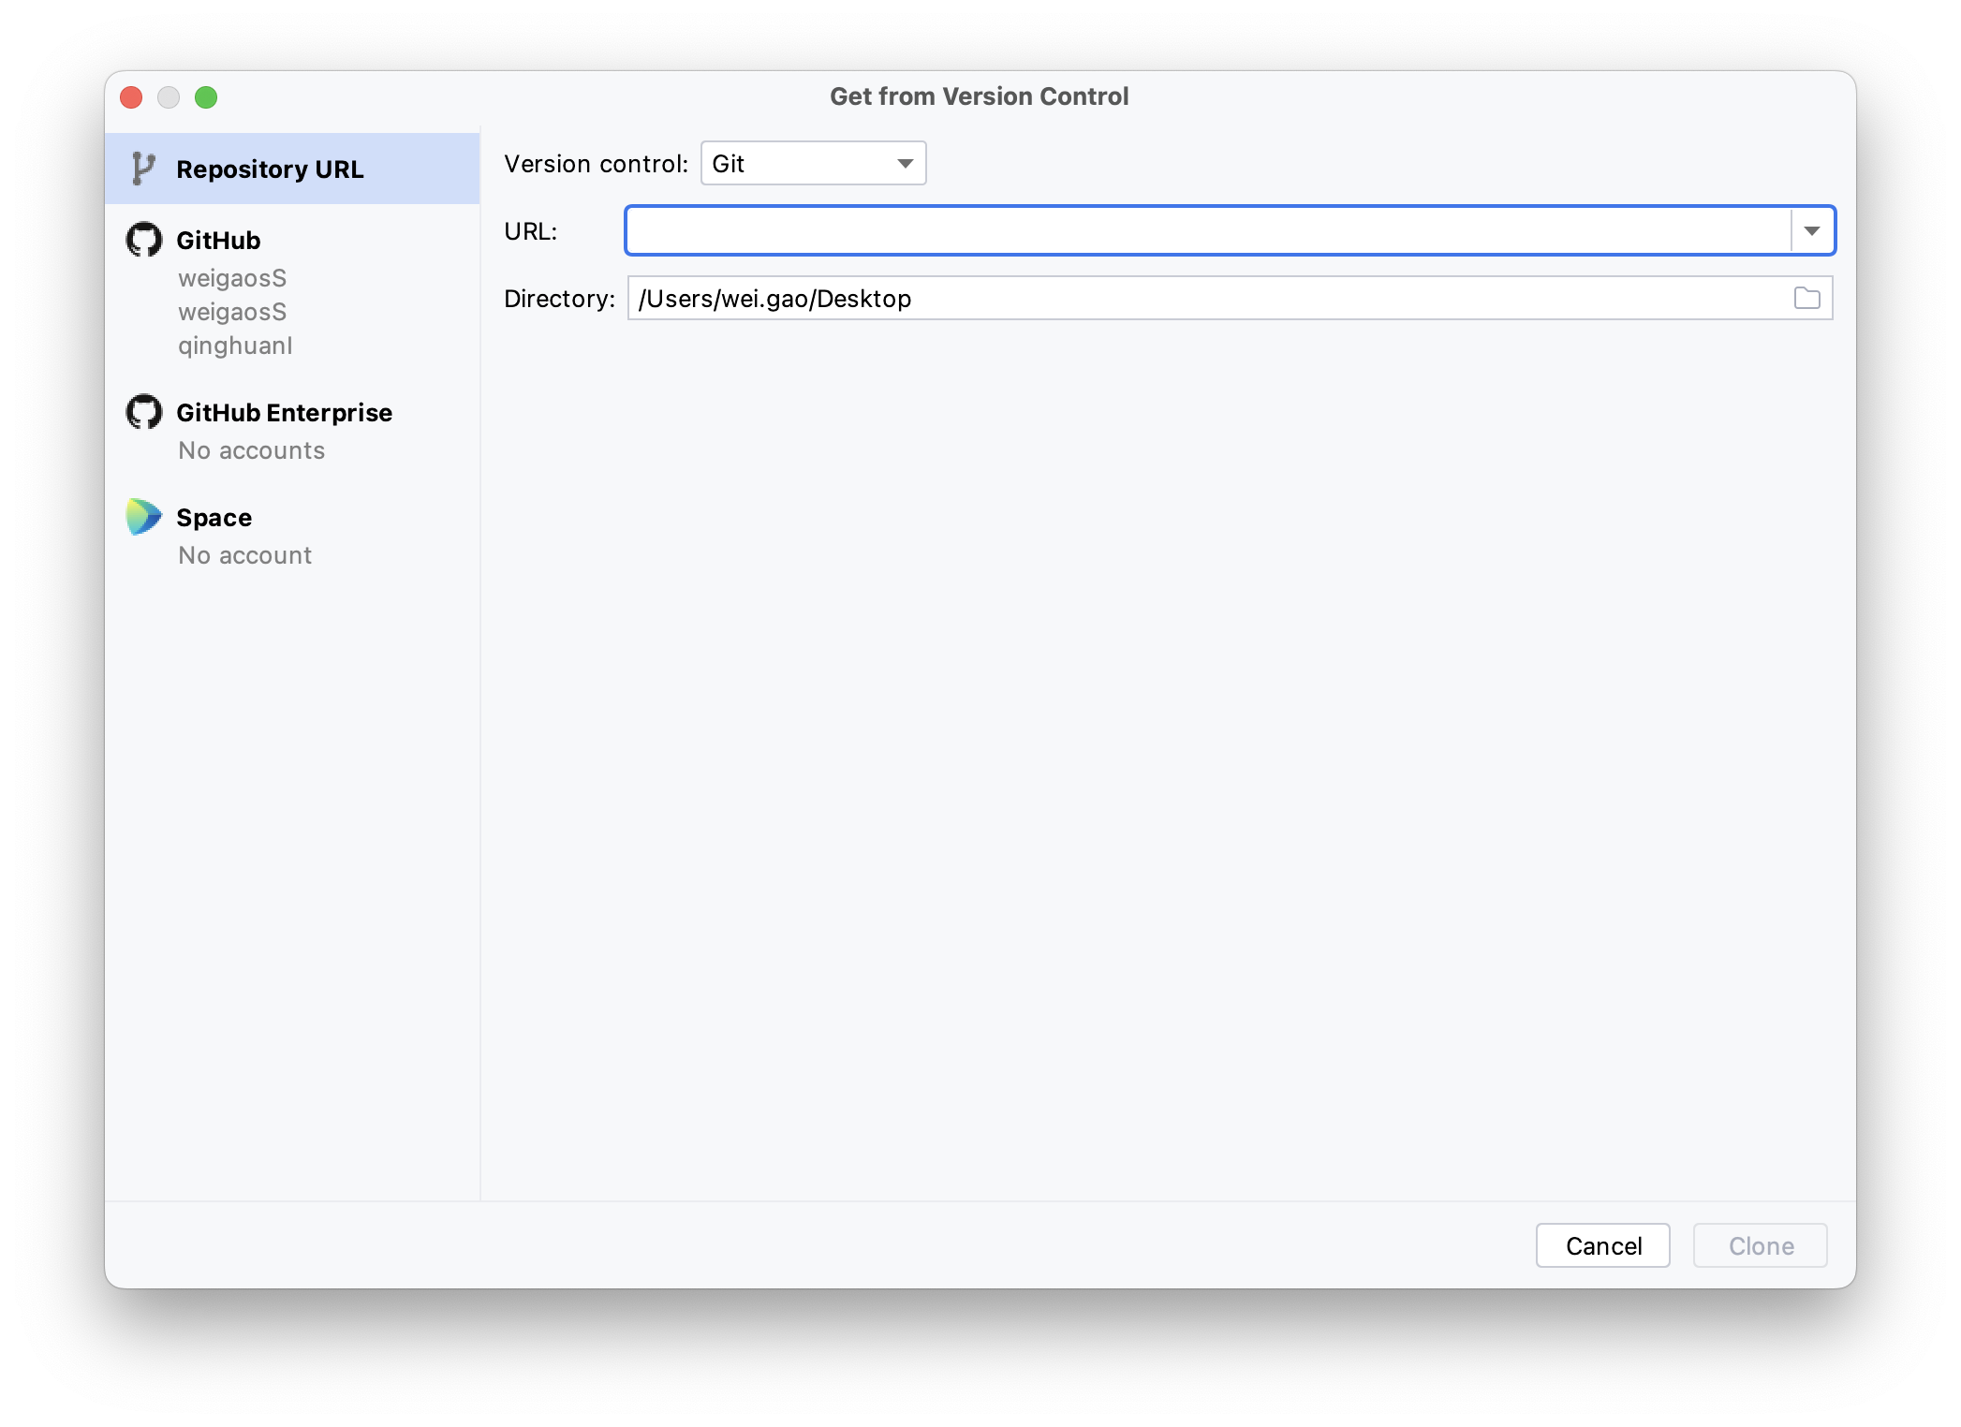The height and width of the screenshot is (1427, 1961).
Task: Click the green zoom traffic light button
Action: [208, 96]
